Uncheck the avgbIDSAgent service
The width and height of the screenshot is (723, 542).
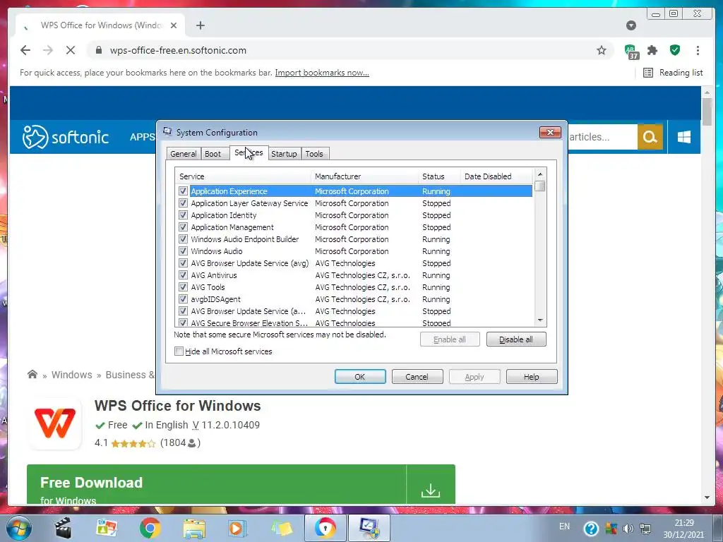click(183, 299)
